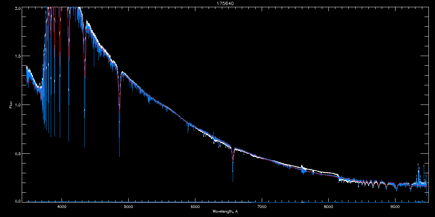This screenshot has height=217, width=435.
Task: Click the white spectrum bump near 7600
Action: pos(302,167)
